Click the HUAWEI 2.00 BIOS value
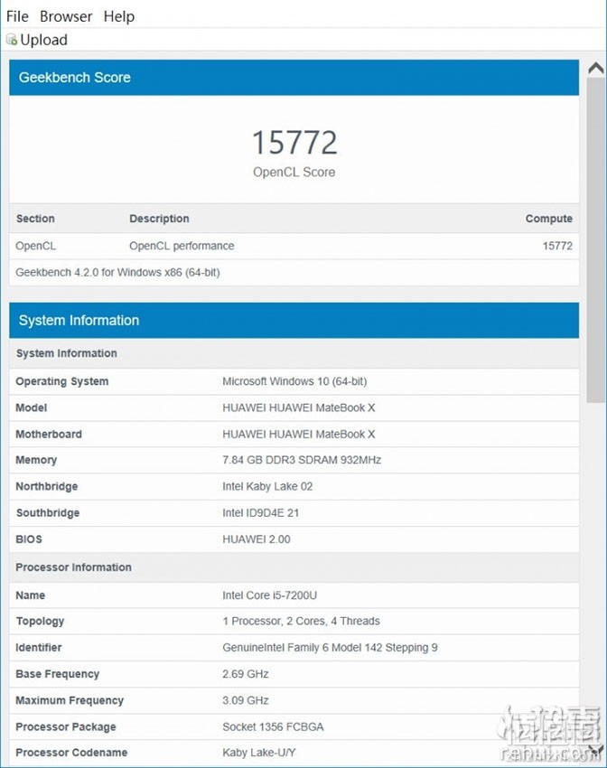The width and height of the screenshot is (607, 768). [257, 539]
